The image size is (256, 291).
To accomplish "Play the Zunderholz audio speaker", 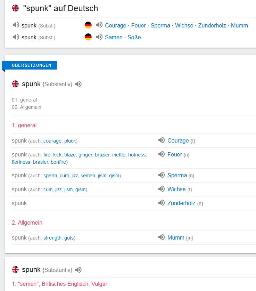I will (x=161, y=203).
